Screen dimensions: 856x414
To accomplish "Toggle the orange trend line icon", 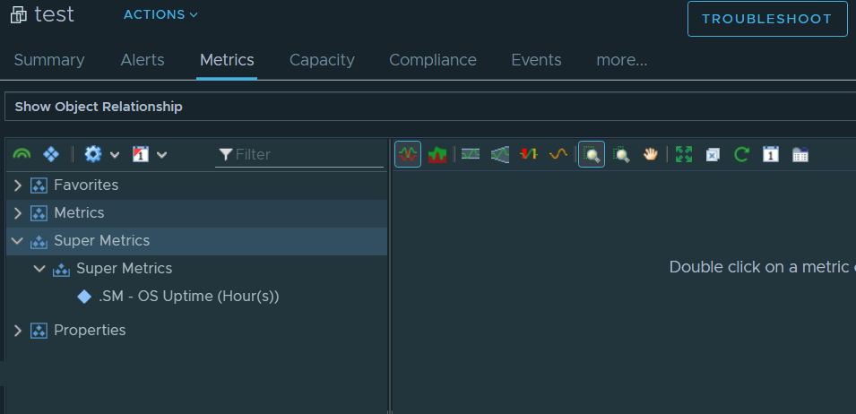I will point(558,154).
